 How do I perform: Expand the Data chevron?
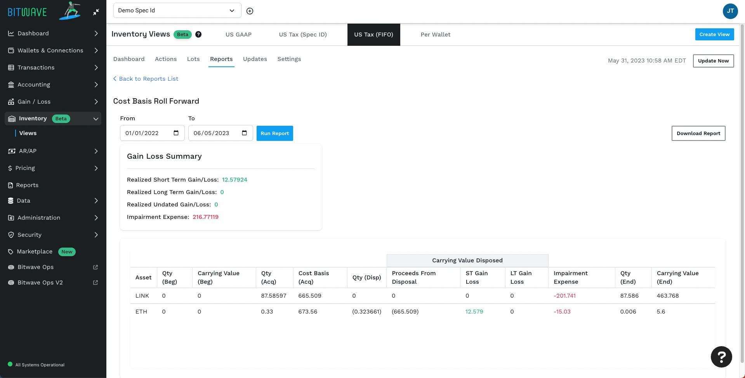pos(96,201)
